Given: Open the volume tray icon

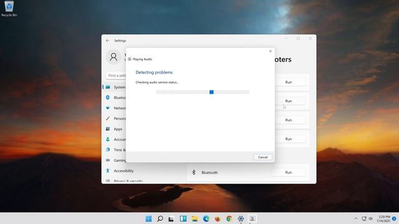Looking at the screenshot, I should 371,218.
